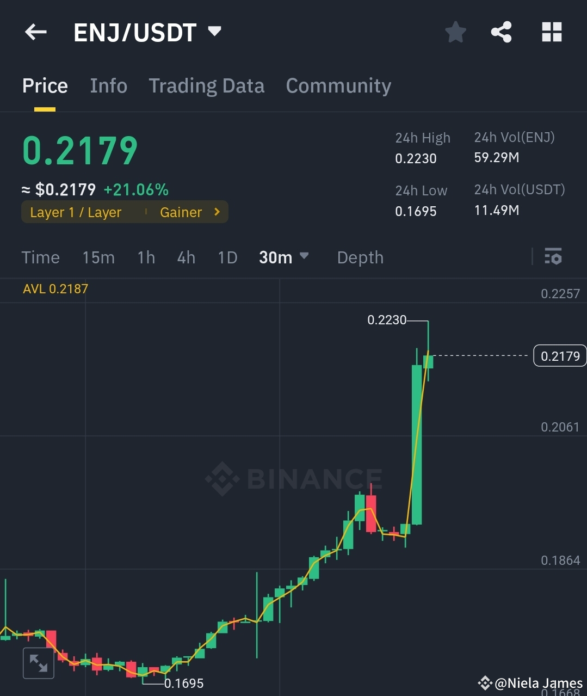
Task: Select the 4h chart interval
Action: [186, 257]
